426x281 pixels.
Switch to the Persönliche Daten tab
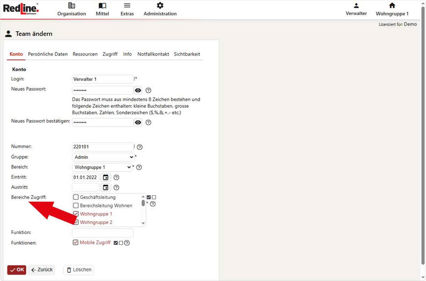[x=48, y=54]
